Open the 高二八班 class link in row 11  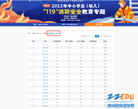click(x=45, y=77)
